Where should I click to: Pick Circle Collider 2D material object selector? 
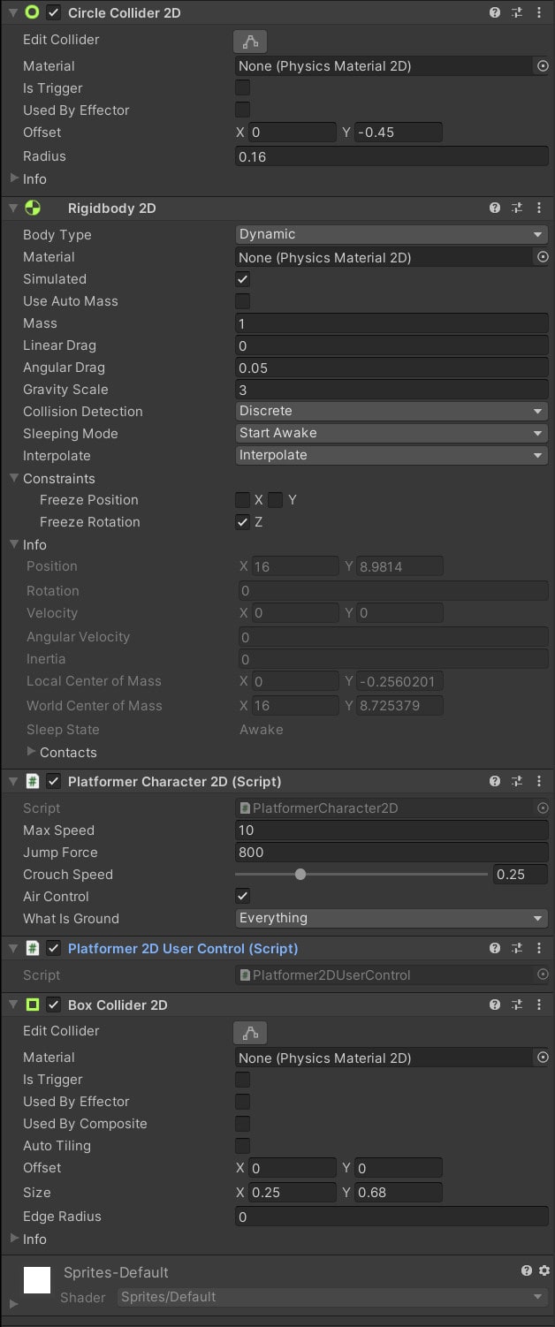543,65
